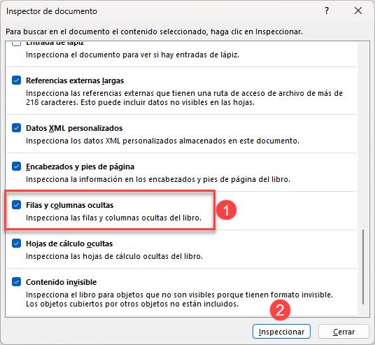This screenshot has height=345, width=375.
Task: Click the Inspeccionar button
Action: 281,332
